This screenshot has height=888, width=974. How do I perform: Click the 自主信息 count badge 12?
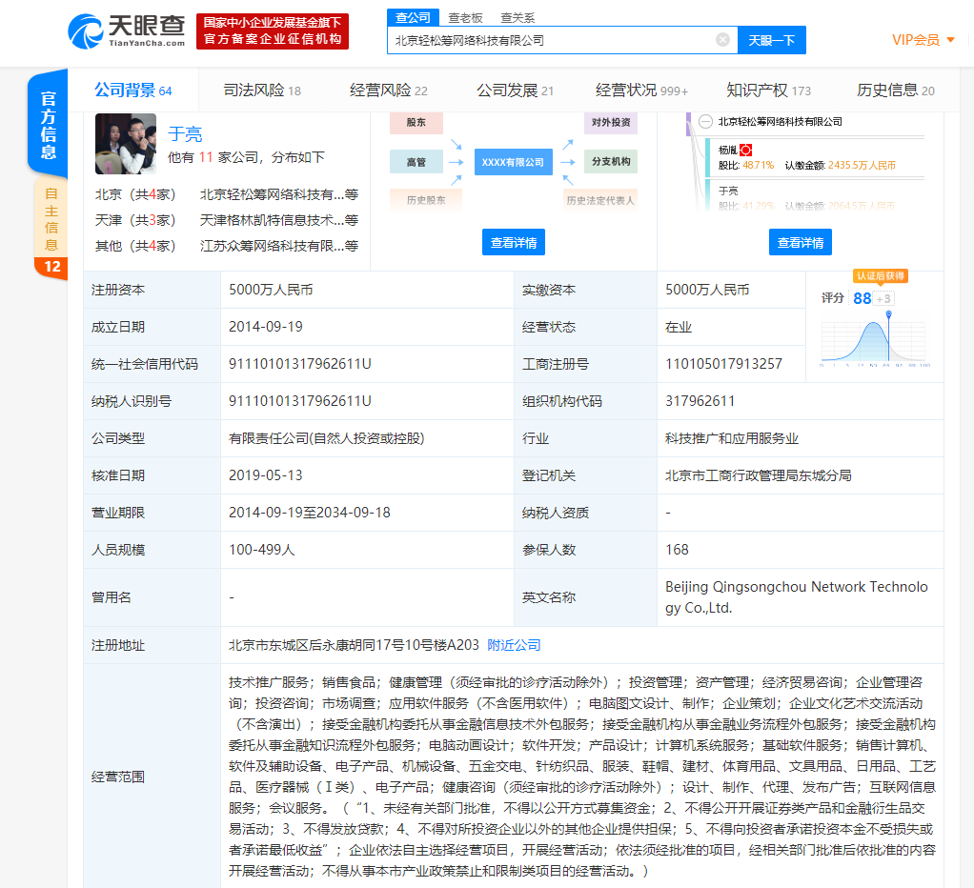pyautogui.click(x=51, y=267)
